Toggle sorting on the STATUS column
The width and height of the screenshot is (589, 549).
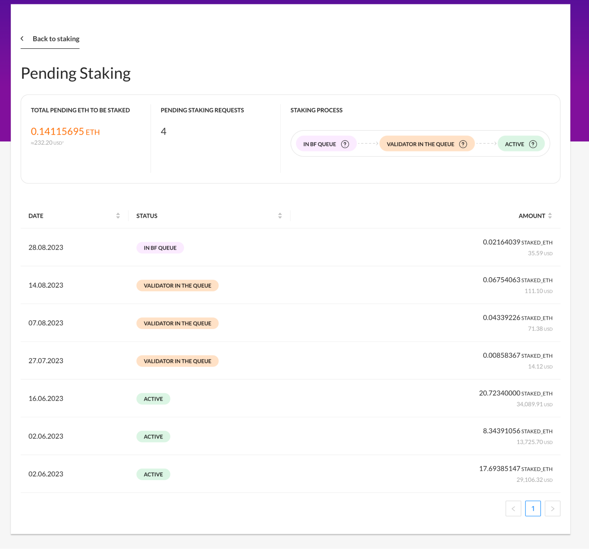[x=280, y=216]
